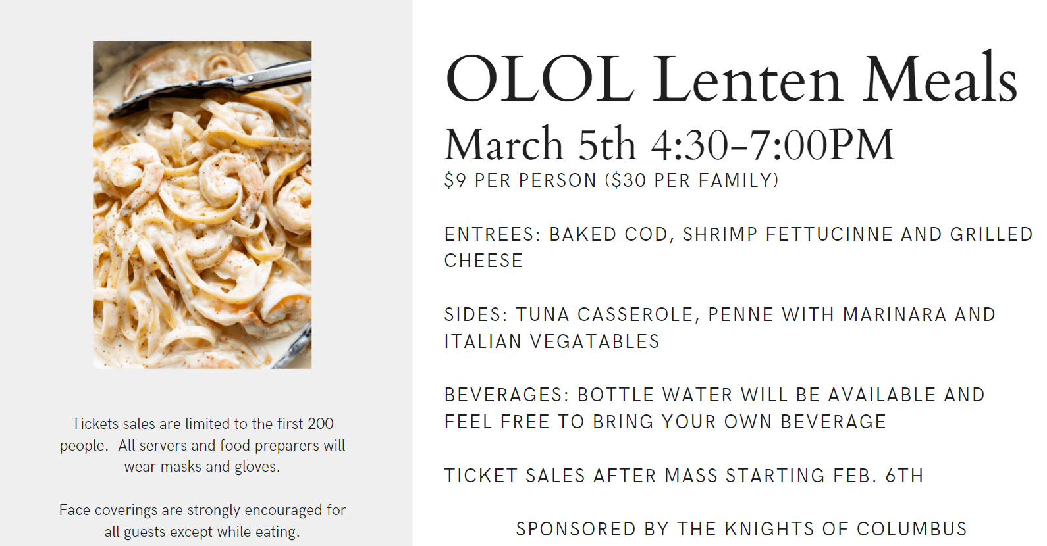Image resolution: width=1047 pixels, height=546 pixels.
Task: Click ticket sales after Mass Feb. 6th
Action: [x=684, y=476]
